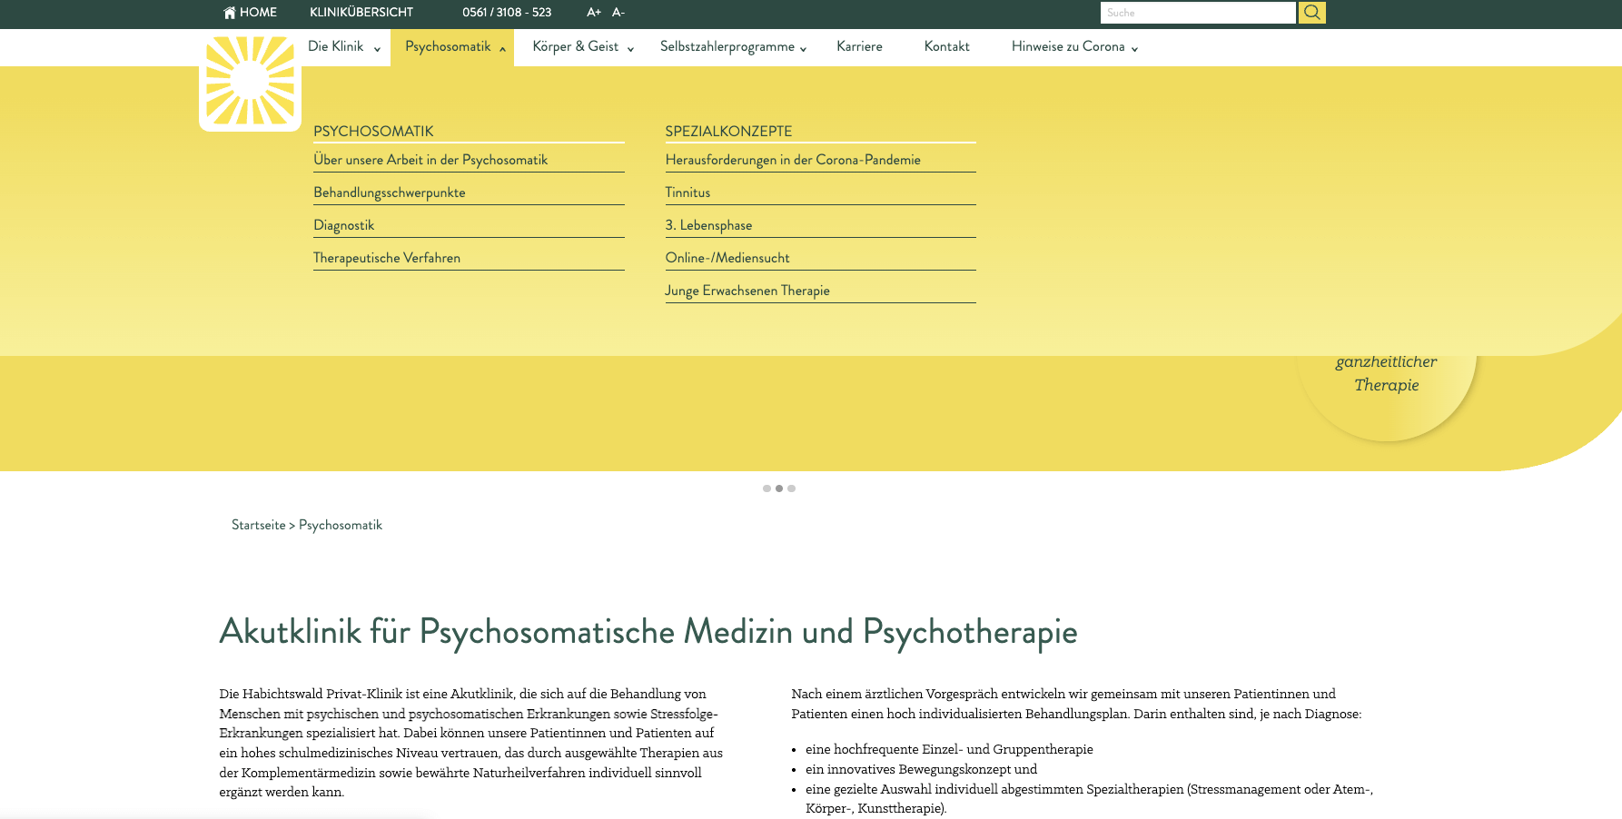Viewport: 1622px width, 819px height.
Task: Click the phone number 0561 / 3108 - 523
Action: point(507,13)
